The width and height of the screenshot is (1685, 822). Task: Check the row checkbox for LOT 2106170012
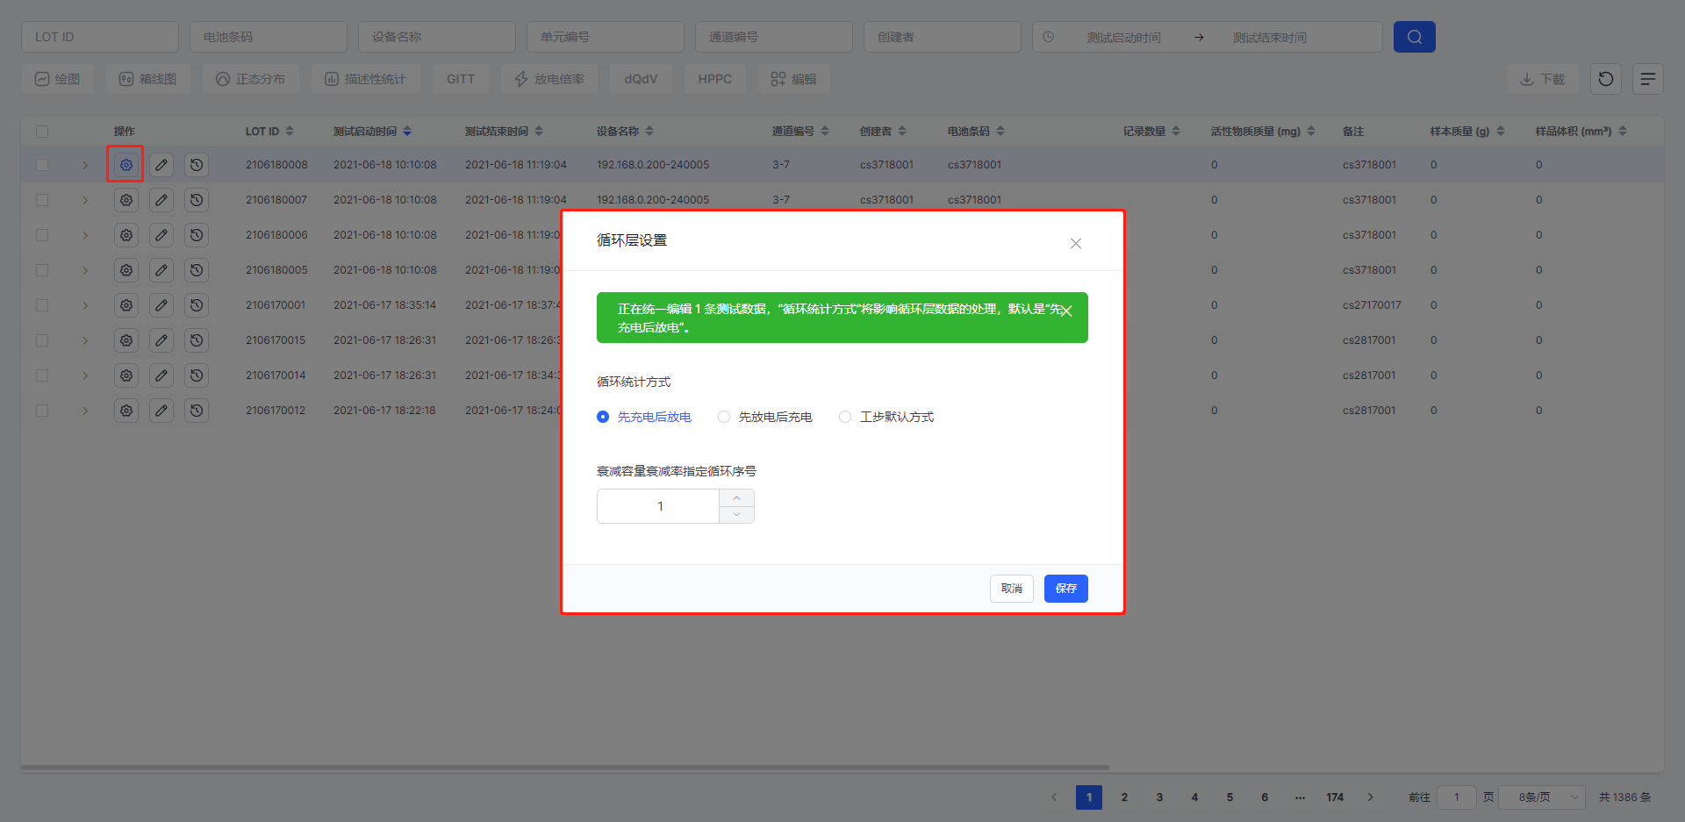coord(42,411)
